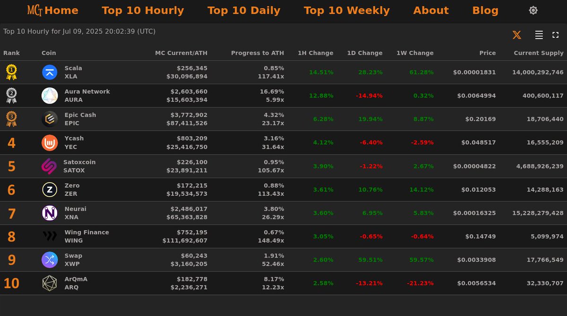Sort by the Price column header
The height and width of the screenshot is (316, 567).
(x=488, y=53)
